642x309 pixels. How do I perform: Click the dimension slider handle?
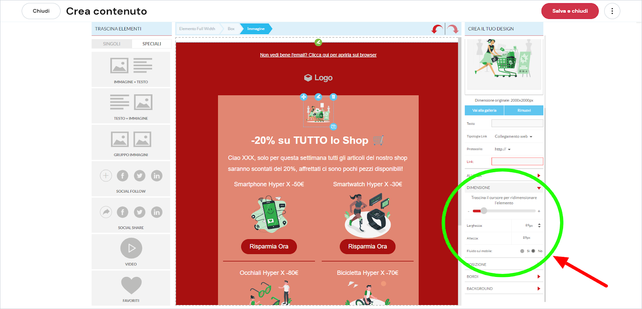[484, 211]
